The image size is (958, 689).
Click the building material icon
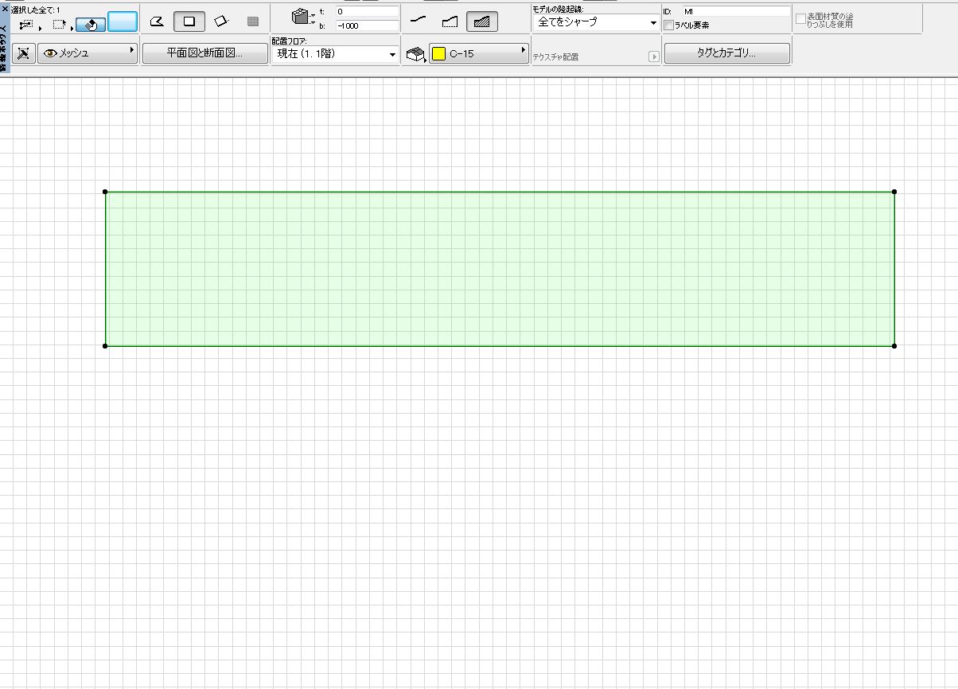coord(415,54)
